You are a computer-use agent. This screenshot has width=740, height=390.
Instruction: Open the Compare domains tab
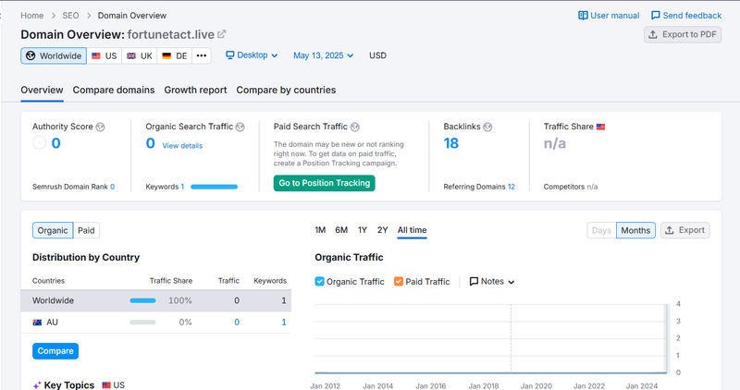pos(114,90)
